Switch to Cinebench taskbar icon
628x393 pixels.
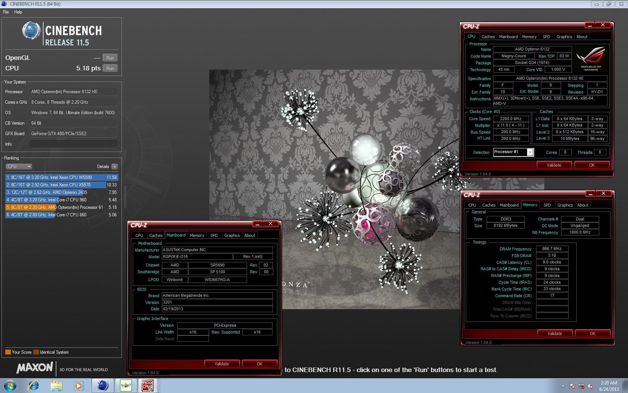[x=103, y=386]
